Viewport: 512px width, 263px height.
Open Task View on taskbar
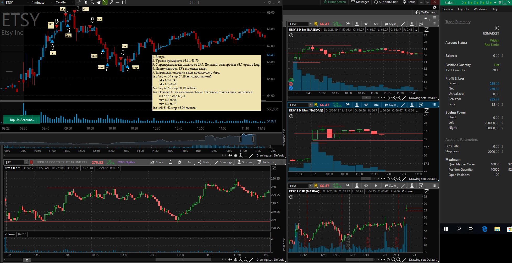[471, 229]
